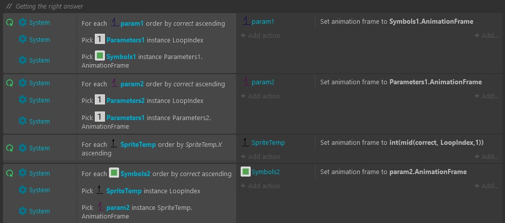
Task: Click the param1 icon in actions column
Action: (x=245, y=21)
